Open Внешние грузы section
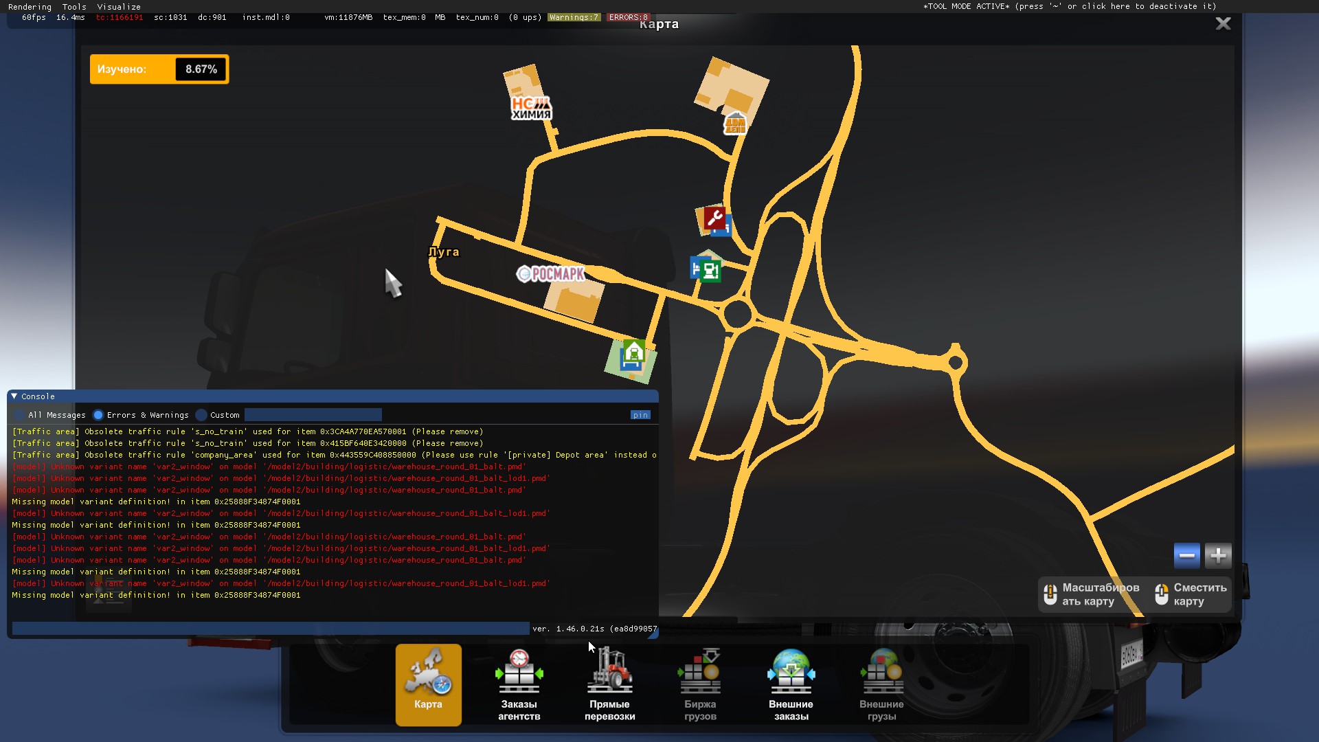Viewport: 1319px width, 742px height. [x=881, y=684]
